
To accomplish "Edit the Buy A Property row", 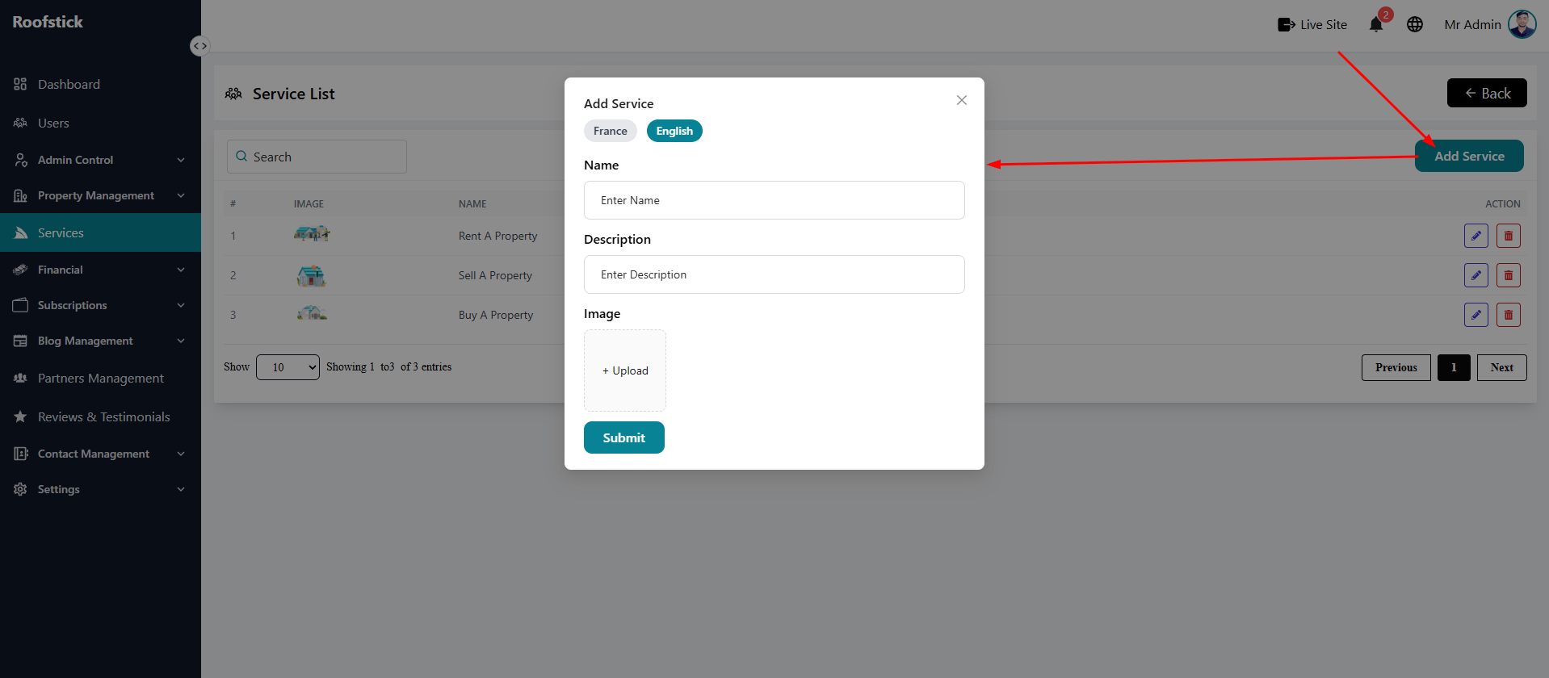I will (1476, 315).
